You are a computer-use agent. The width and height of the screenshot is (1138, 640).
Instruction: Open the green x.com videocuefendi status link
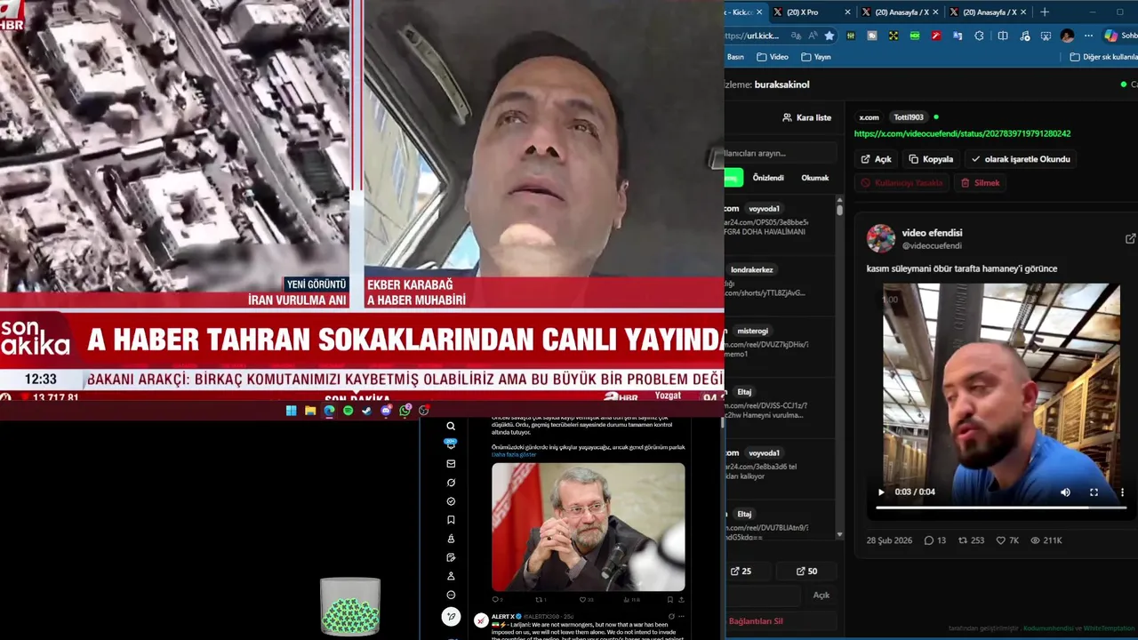tap(962, 133)
